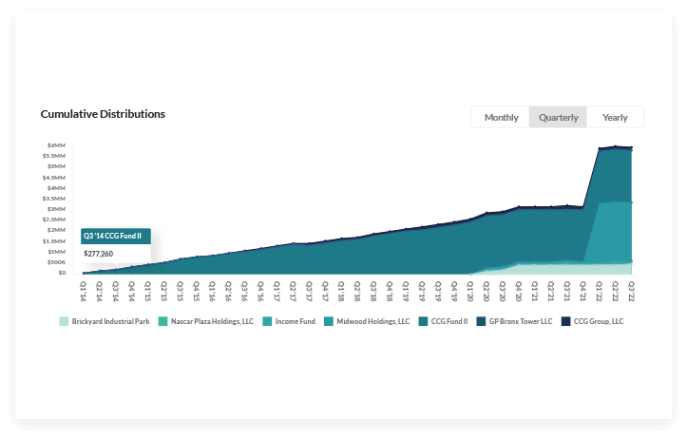Screen dimensions: 687x439
Task: Toggle GP Bronx Tower LLC legend label
Action: (520, 321)
